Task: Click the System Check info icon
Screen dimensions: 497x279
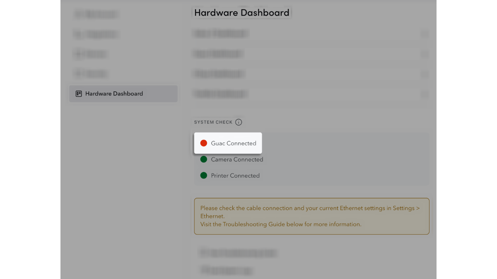Action: tap(239, 122)
